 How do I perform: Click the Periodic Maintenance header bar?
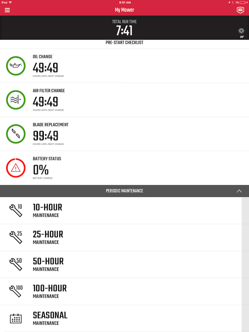pyautogui.click(x=124, y=191)
